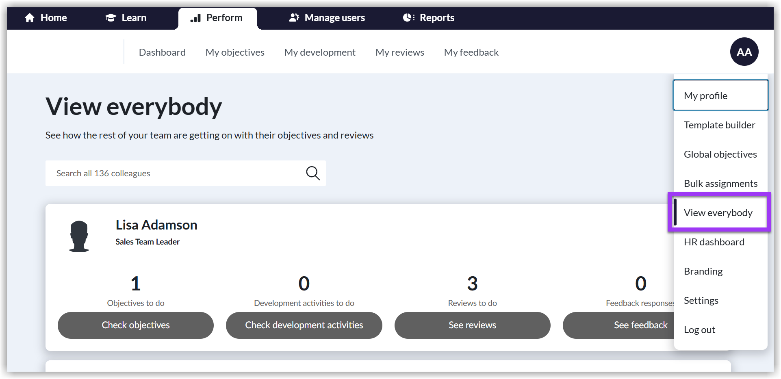Select Log out in the user menu

coord(699,330)
